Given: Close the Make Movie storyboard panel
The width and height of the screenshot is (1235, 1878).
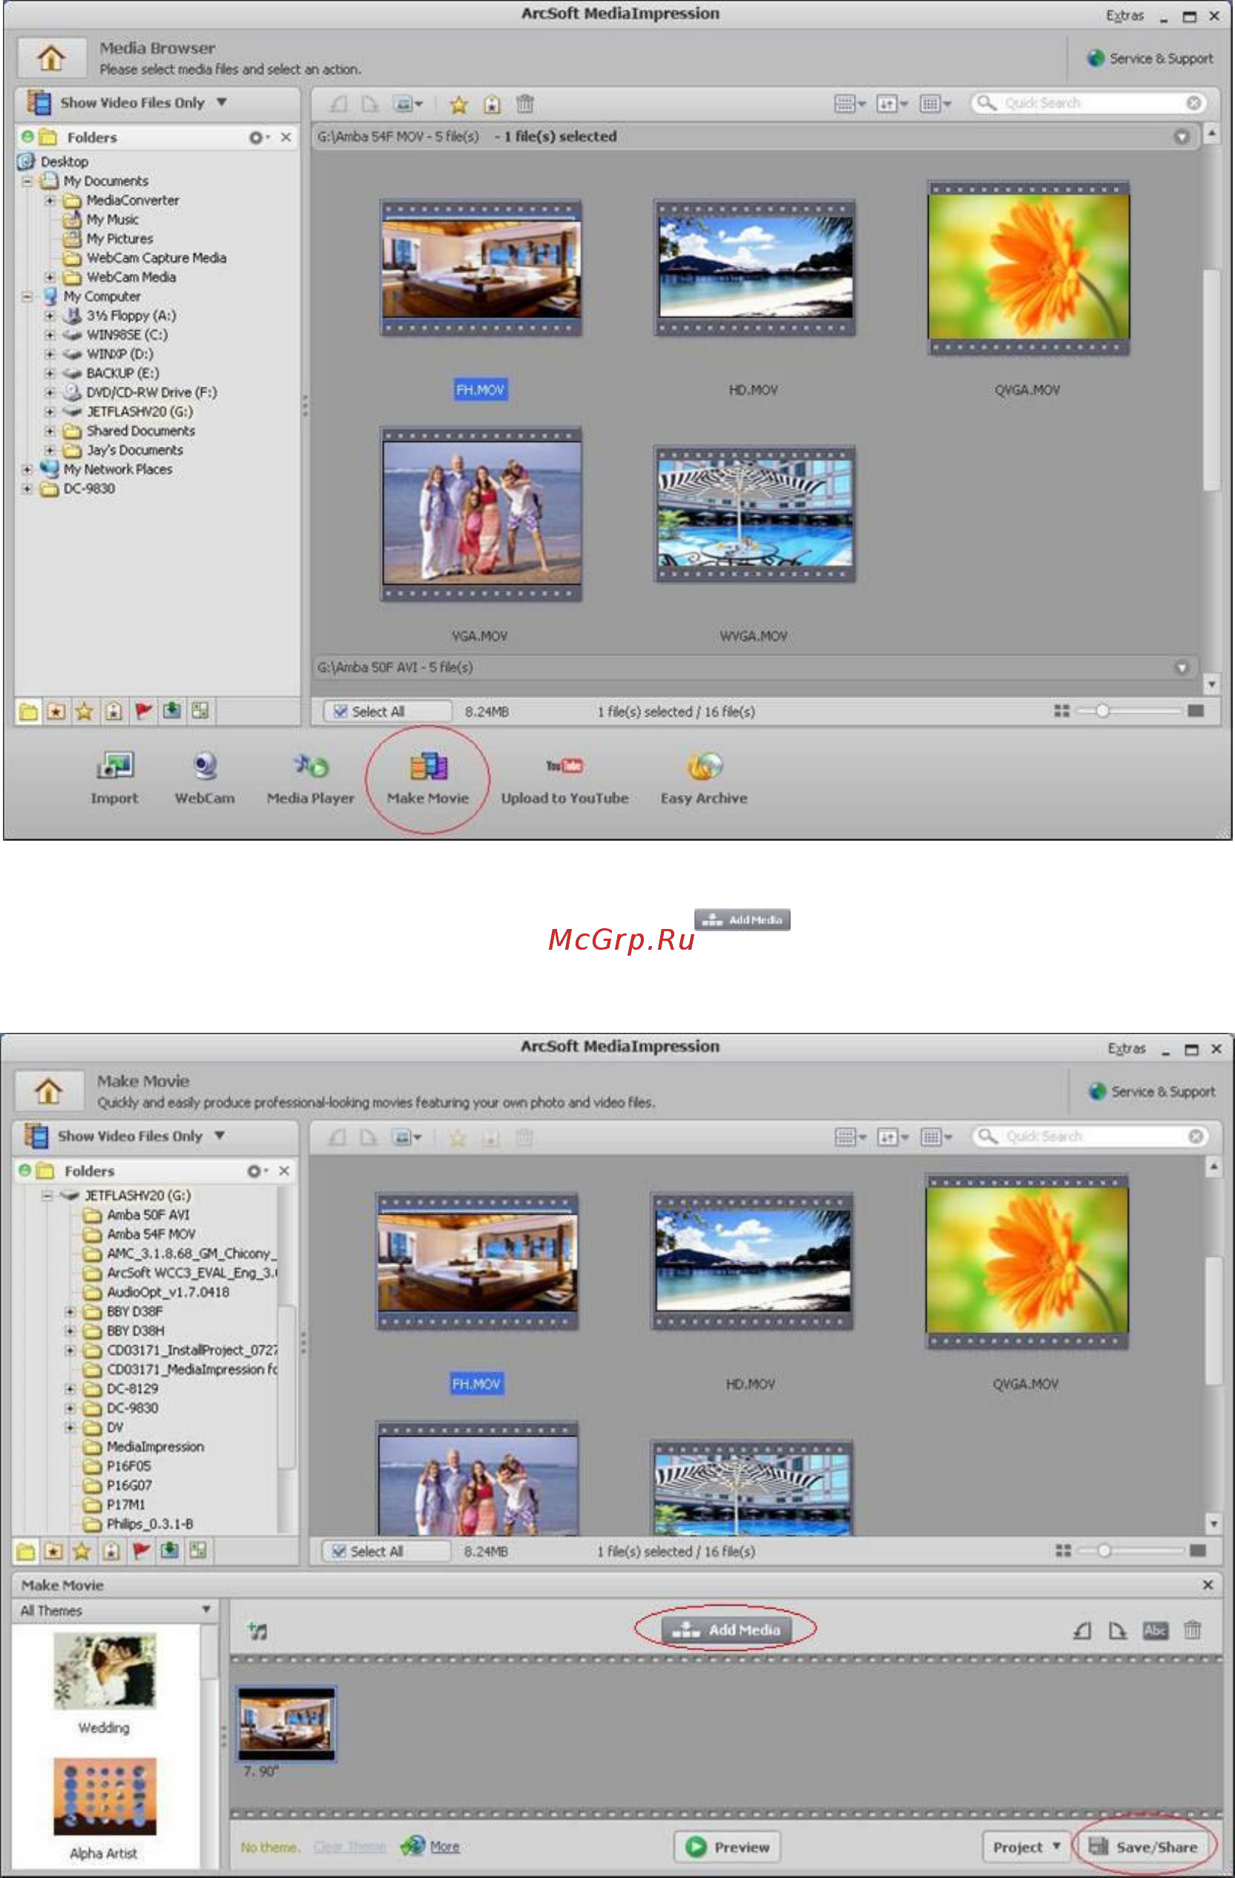Looking at the screenshot, I should click(x=1208, y=1584).
